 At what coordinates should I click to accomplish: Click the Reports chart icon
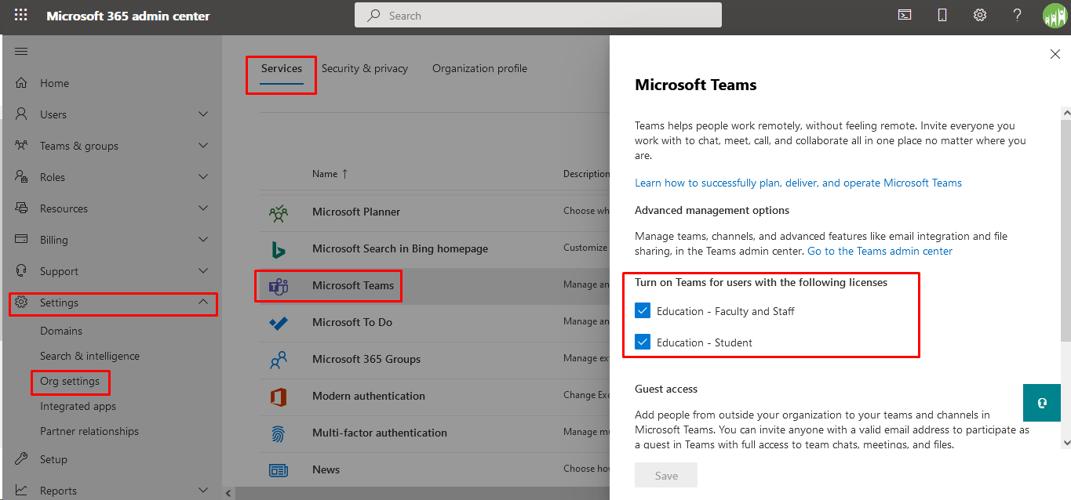click(22, 491)
